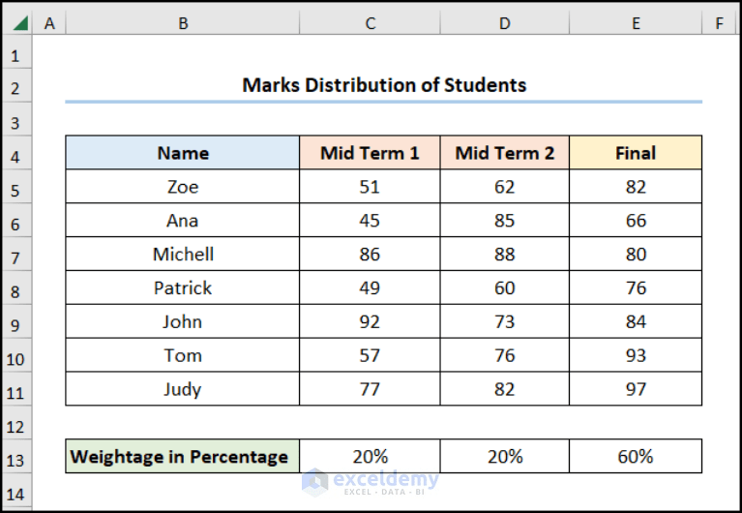Select the cell containing 'John'
This screenshot has width=742, height=513.
tap(183, 321)
